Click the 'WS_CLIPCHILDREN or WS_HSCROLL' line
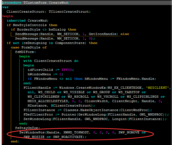This screenshot has width=172, height=145. click(x=96, y=97)
